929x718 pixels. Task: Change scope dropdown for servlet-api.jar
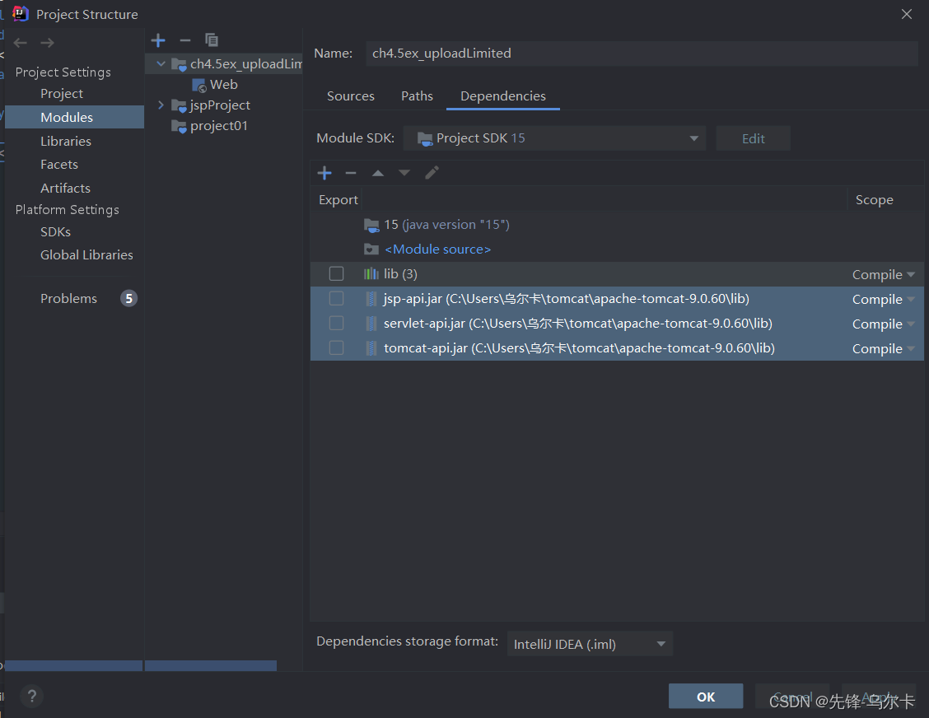882,323
